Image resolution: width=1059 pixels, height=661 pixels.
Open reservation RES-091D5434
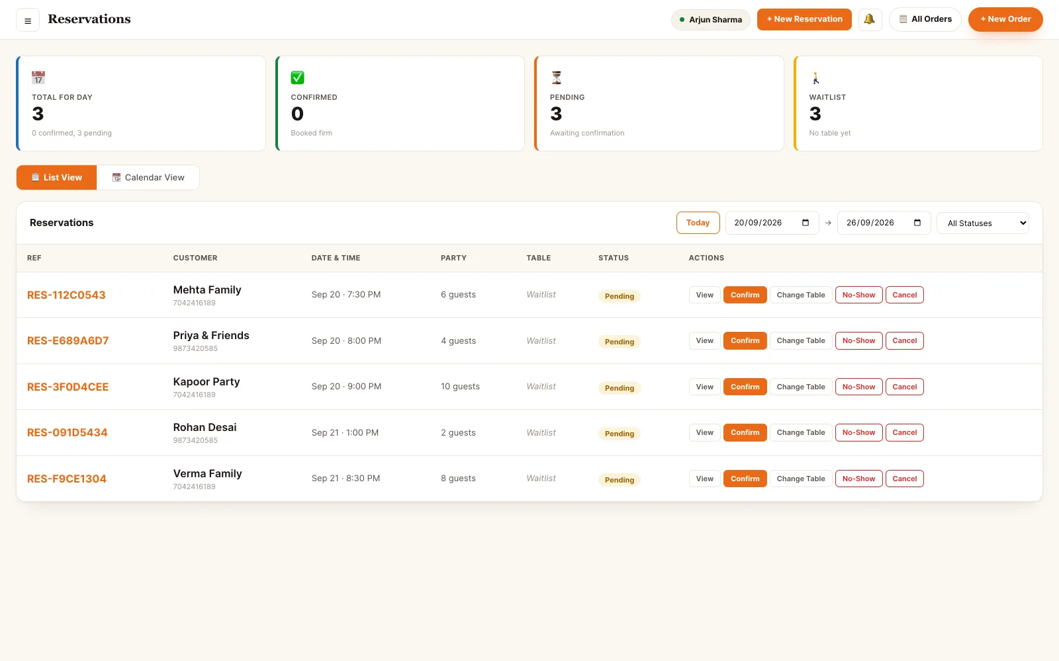tap(68, 432)
